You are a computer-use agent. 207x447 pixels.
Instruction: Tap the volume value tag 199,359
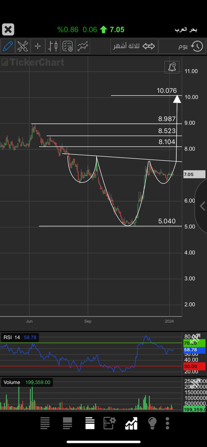point(194,409)
